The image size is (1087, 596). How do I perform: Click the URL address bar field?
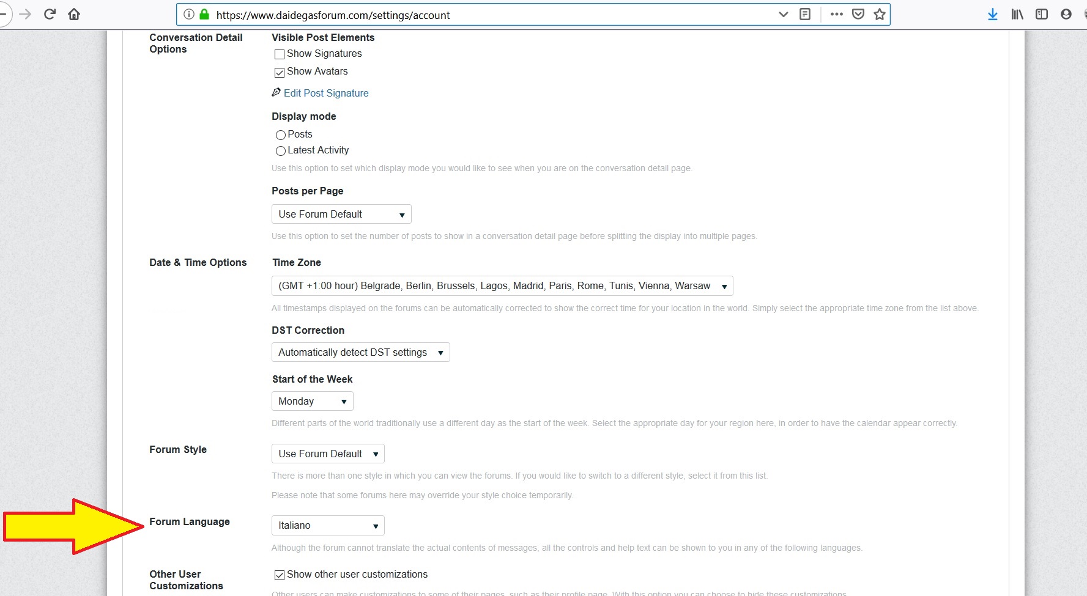pyautogui.click(x=489, y=15)
